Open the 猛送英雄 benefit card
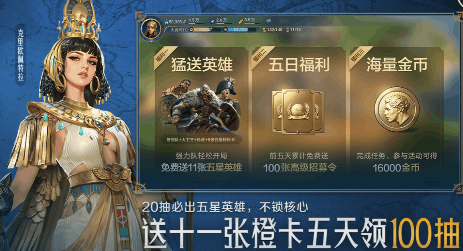 pos(201,112)
